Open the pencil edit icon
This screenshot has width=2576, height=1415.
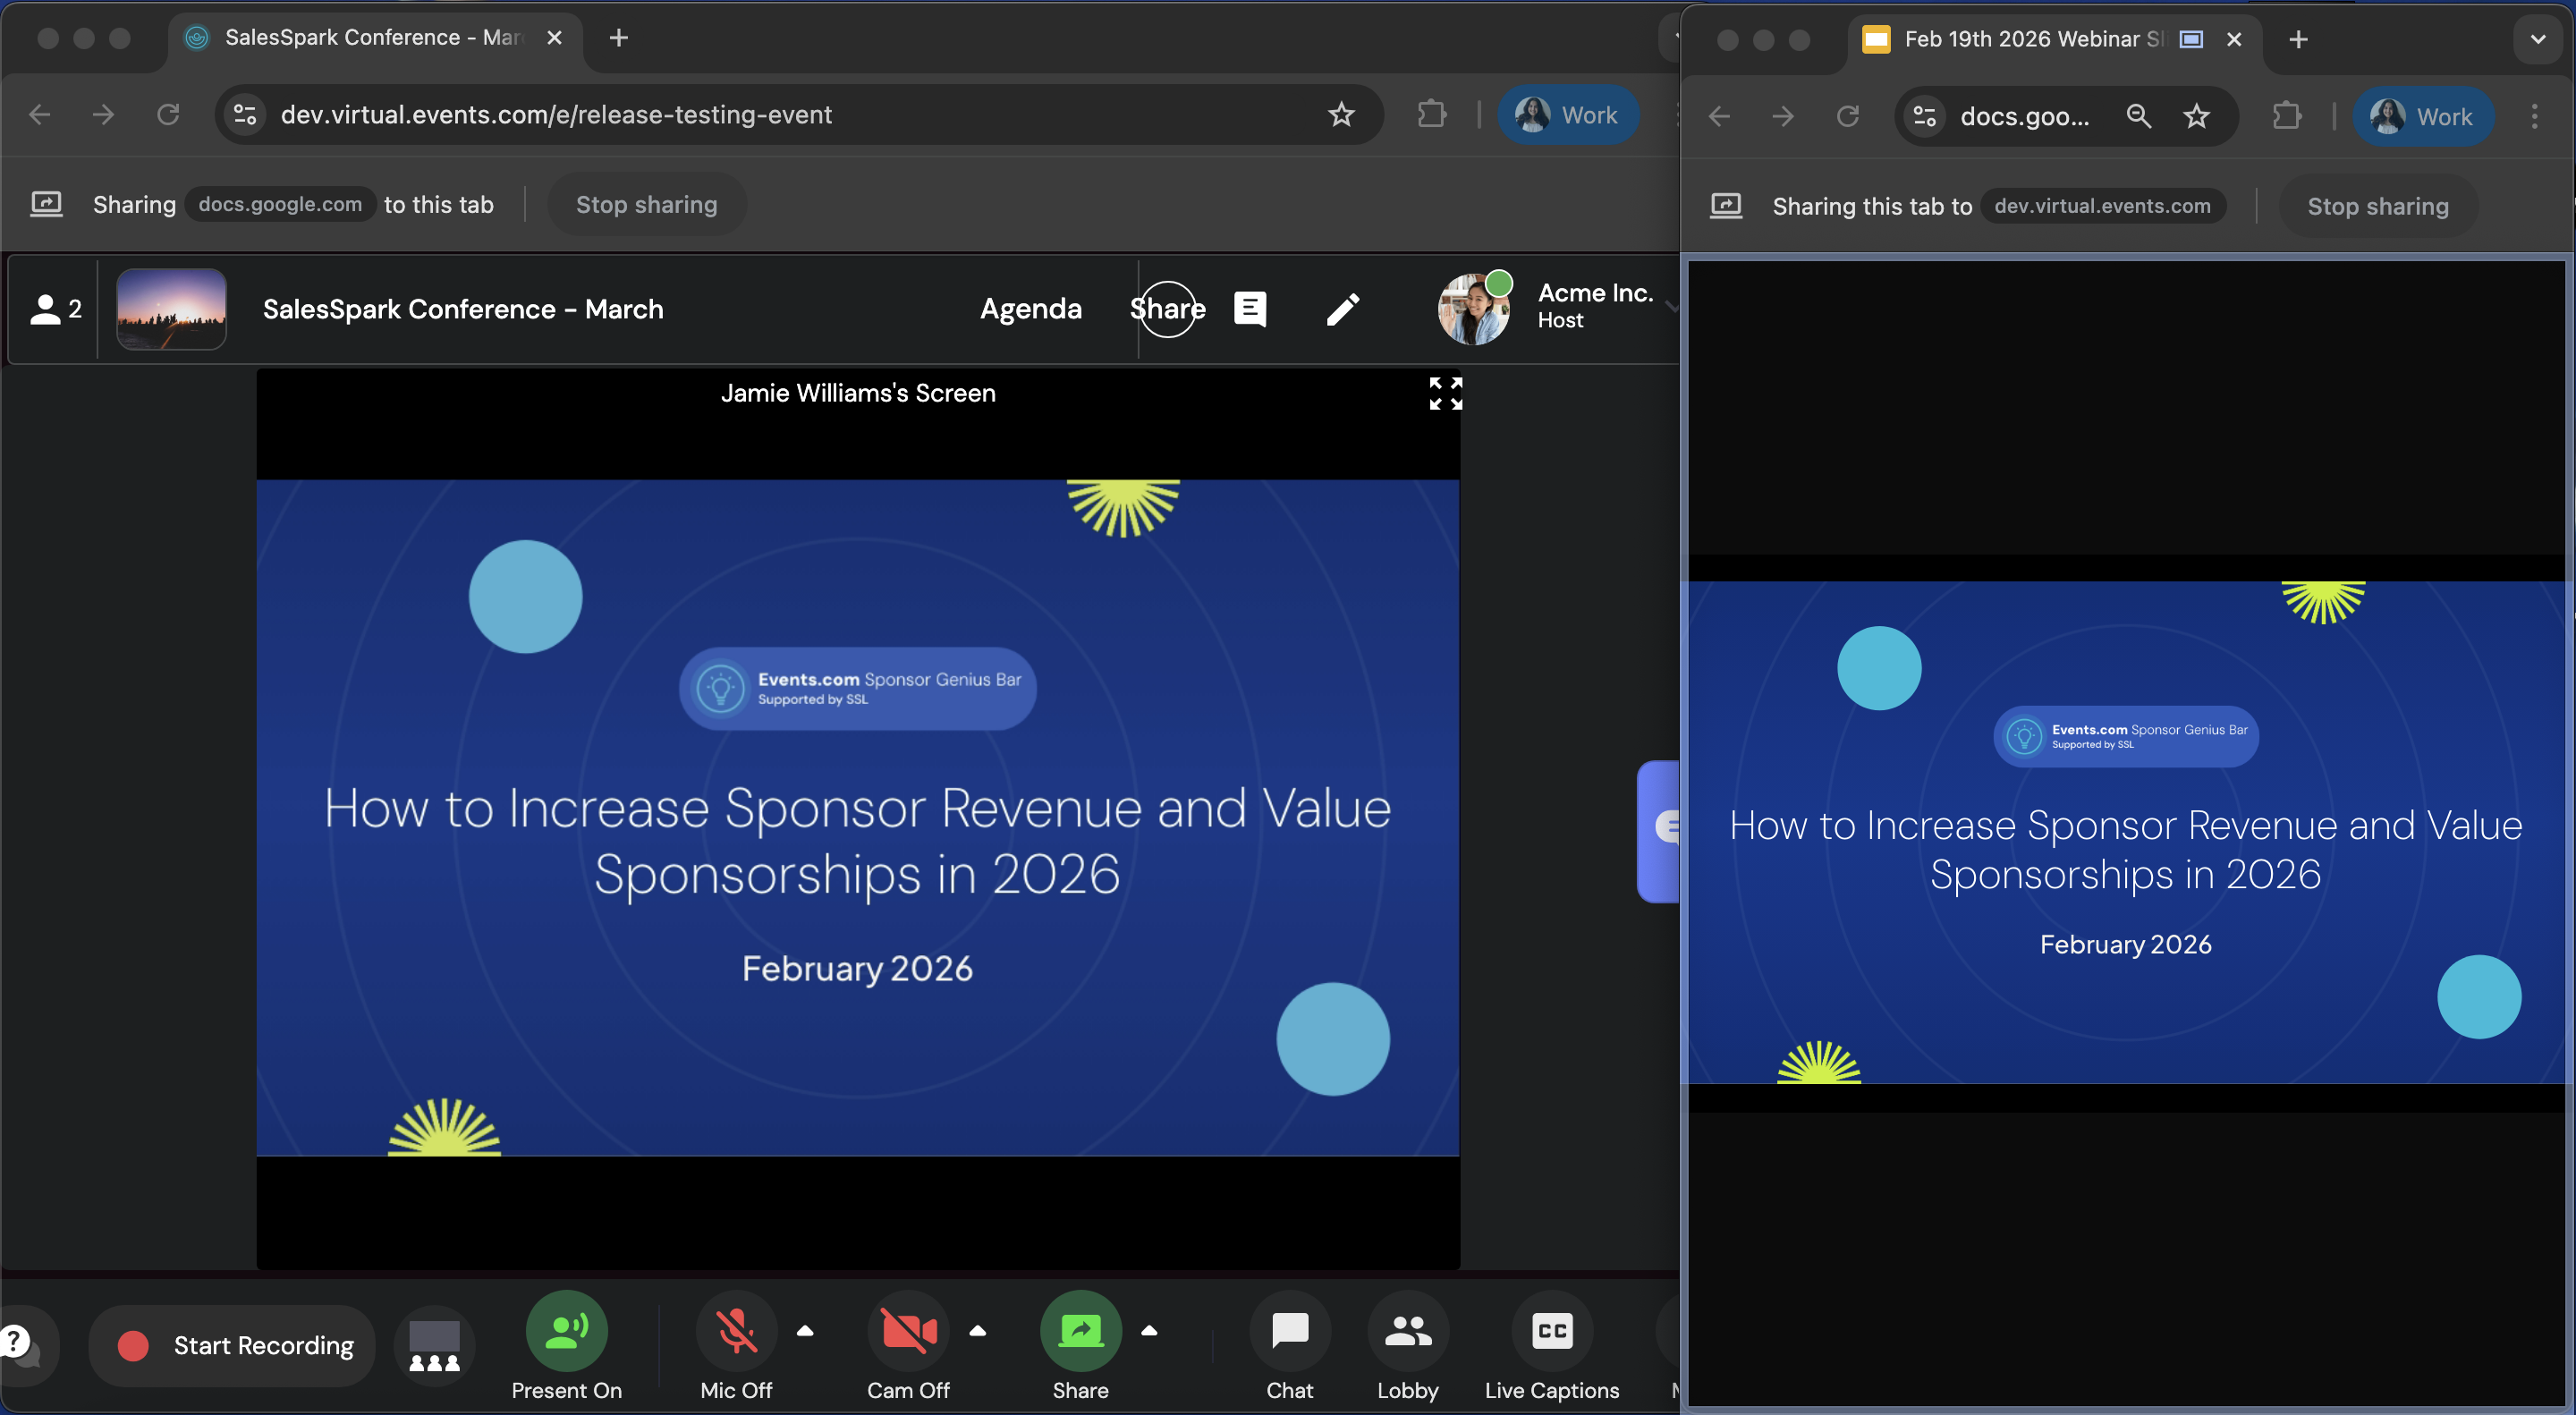(1343, 309)
